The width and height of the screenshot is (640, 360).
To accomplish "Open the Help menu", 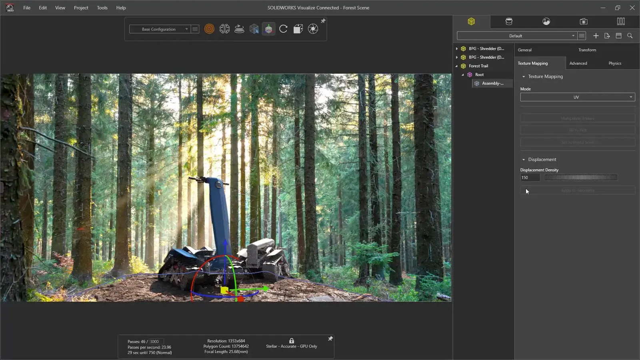I will [121, 8].
